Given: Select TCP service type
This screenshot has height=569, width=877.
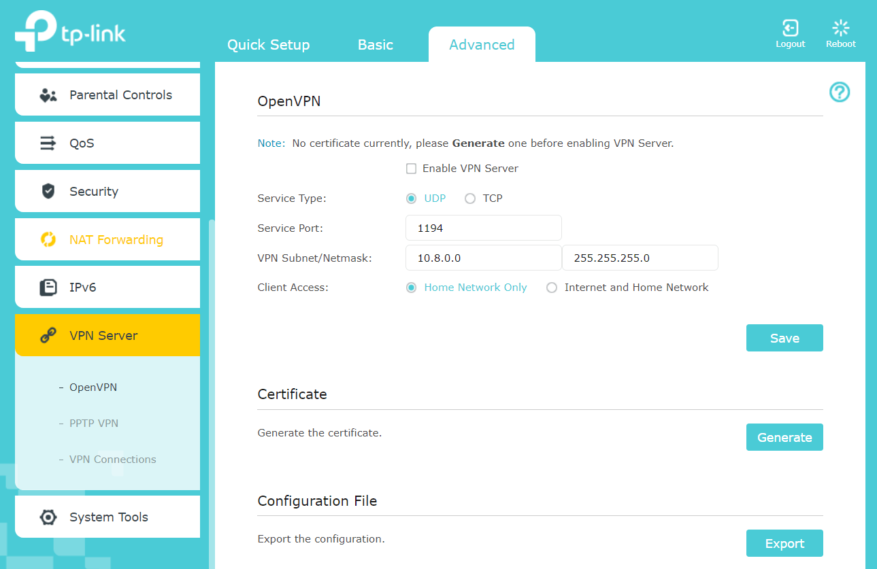Looking at the screenshot, I should click(469, 199).
